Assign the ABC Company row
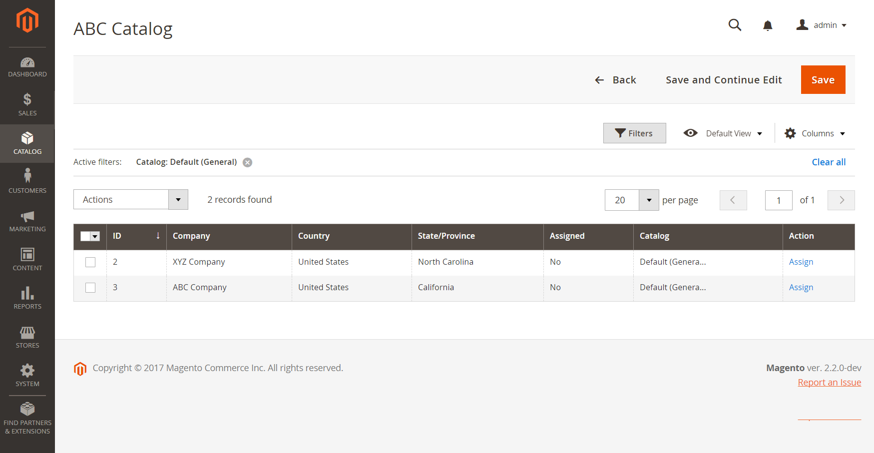 [x=801, y=287]
